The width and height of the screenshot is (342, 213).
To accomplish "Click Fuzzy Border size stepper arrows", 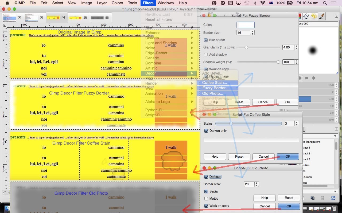I will 252,33.
